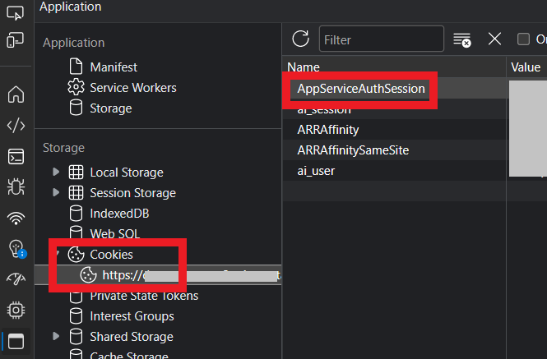Expand the Session Storage tree node
Screen dimensions: 547x359
tap(56, 192)
